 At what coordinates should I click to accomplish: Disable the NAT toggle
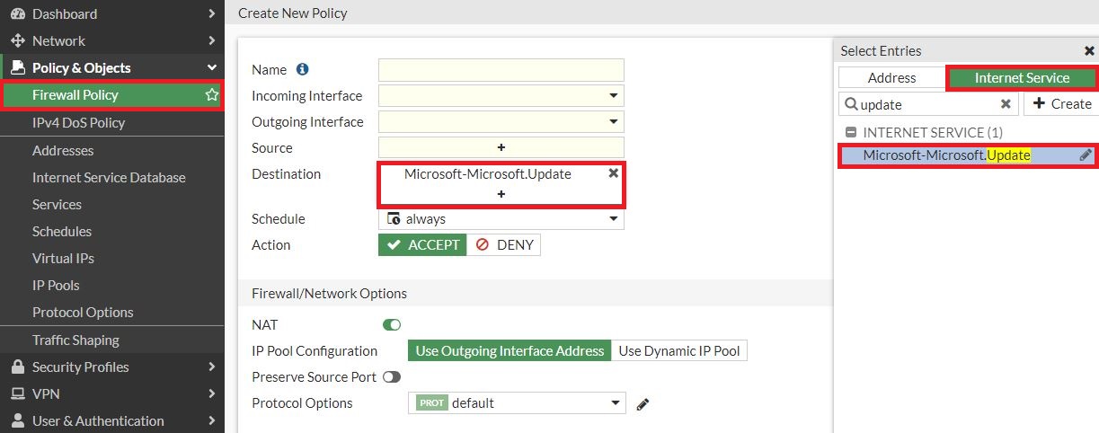click(392, 324)
